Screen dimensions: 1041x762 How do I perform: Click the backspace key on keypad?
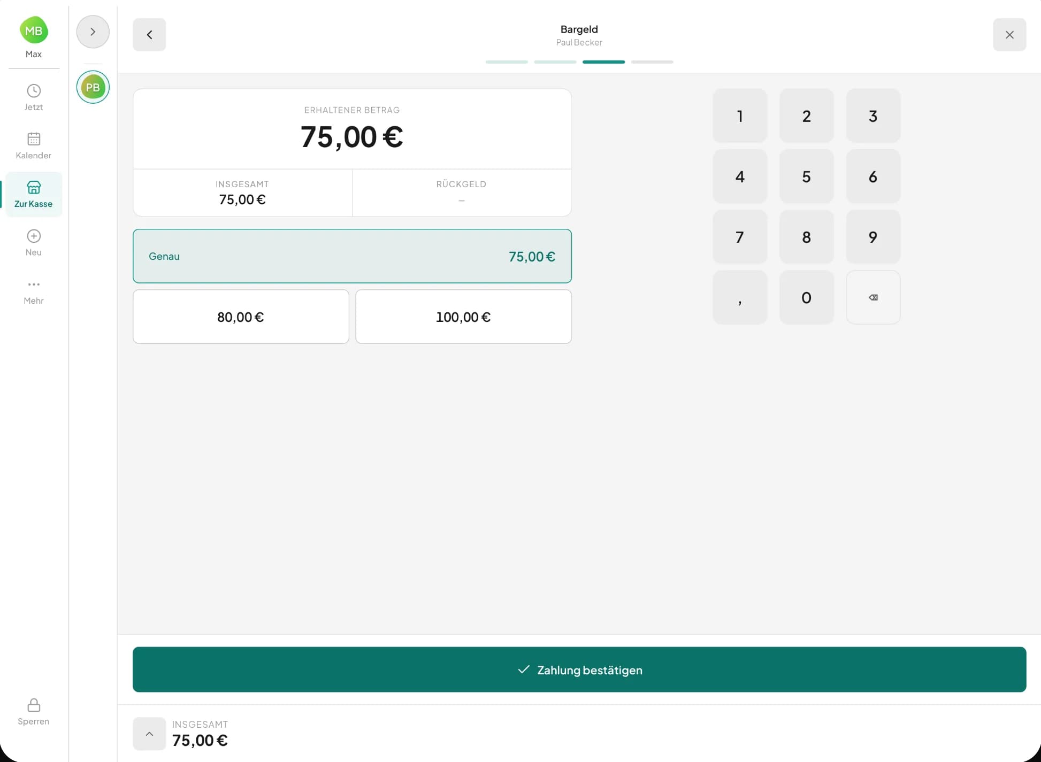point(873,297)
